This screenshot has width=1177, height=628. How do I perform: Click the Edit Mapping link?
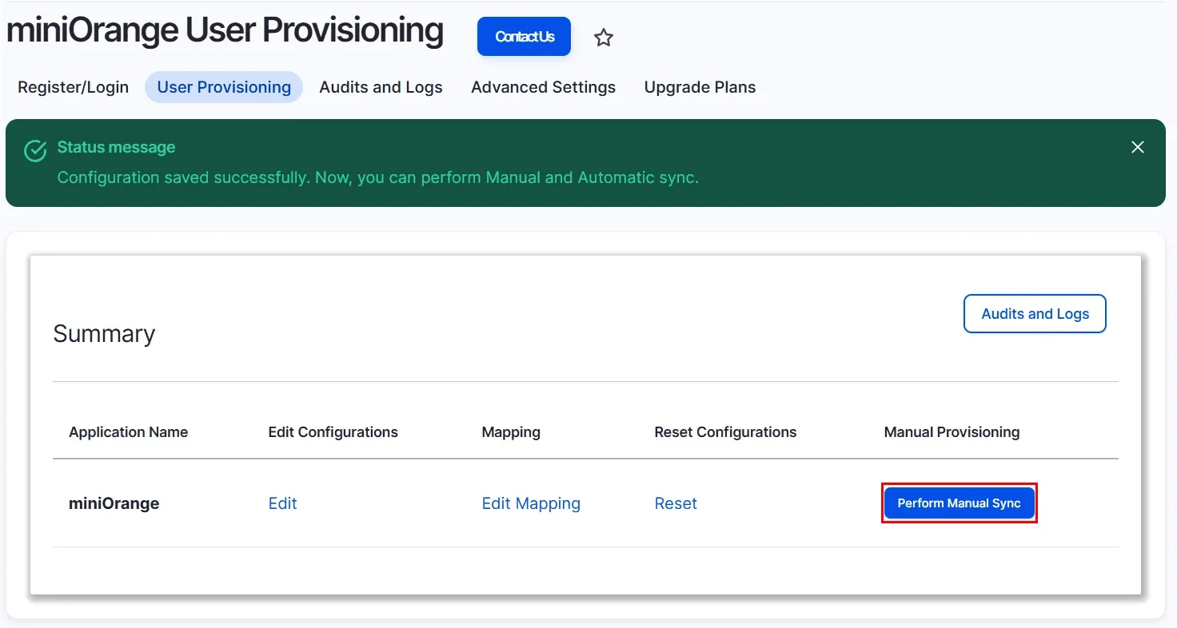[x=531, y=503]
